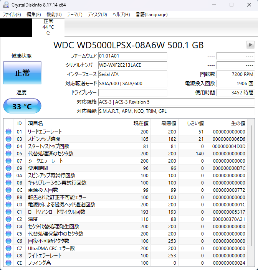Select the フライング高 attribute row
Image resolution: width=258 pixels, height=270 pixels.
tap(126, 263)
